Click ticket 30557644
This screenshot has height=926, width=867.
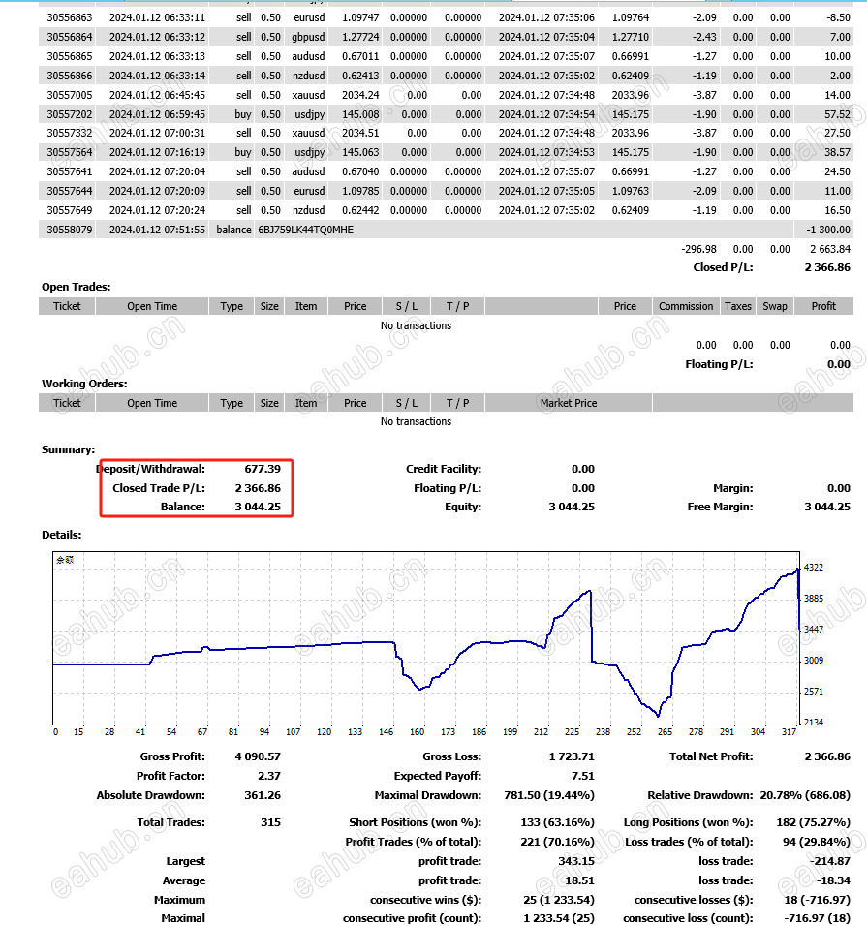click(x=70, y=192)
